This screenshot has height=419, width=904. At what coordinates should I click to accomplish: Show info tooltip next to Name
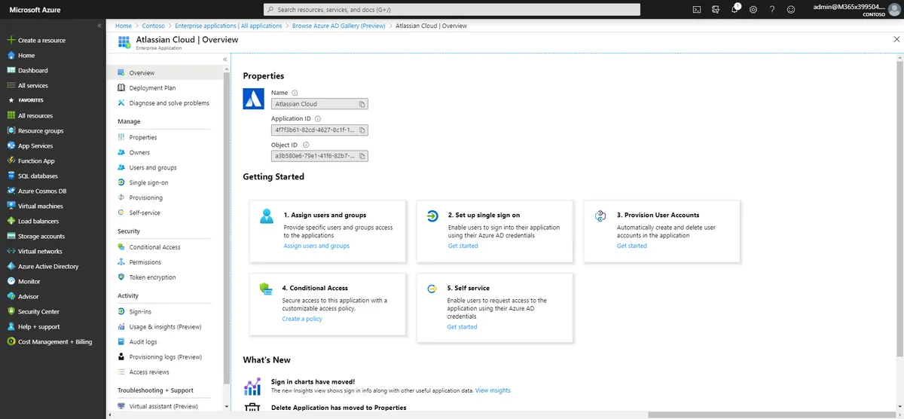tap(295, 93)
